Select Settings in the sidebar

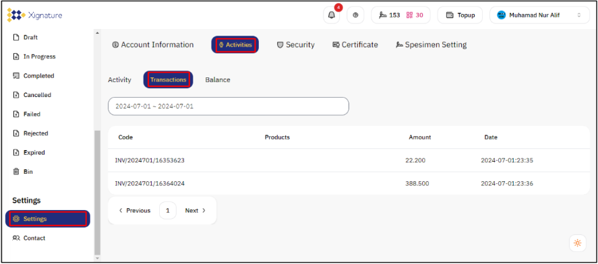click(48, 219)
